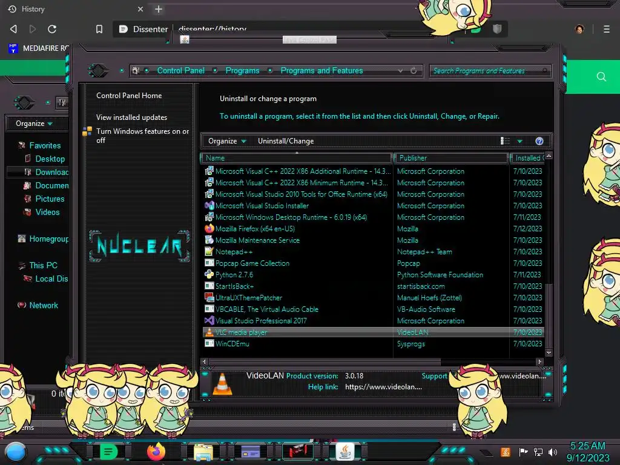Open Desktop in Explorer sidebar
Screen dimensions: 620x465
pyautogui.click(x=50, y=159)
